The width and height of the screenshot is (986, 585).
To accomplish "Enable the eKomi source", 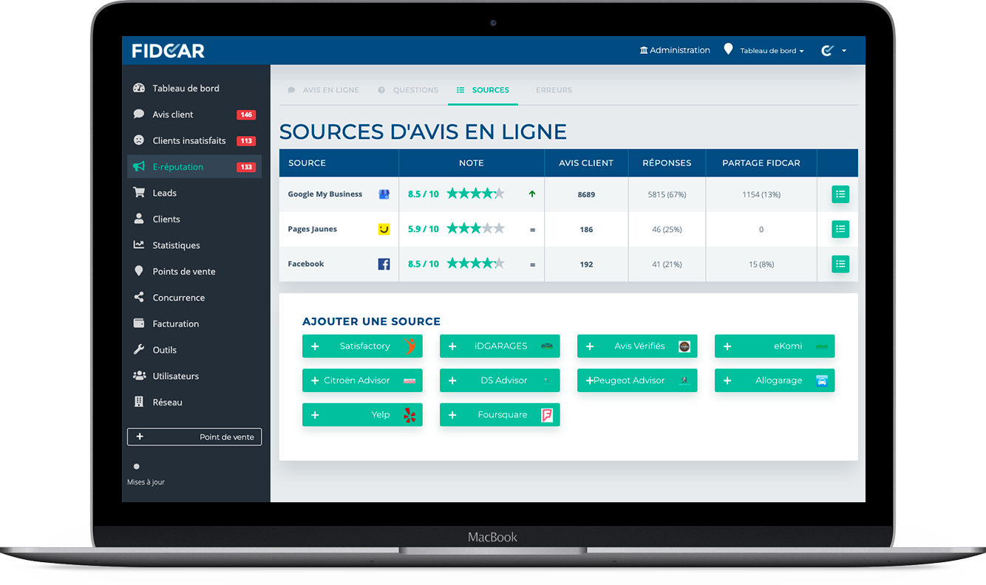I will pos(775,346).
